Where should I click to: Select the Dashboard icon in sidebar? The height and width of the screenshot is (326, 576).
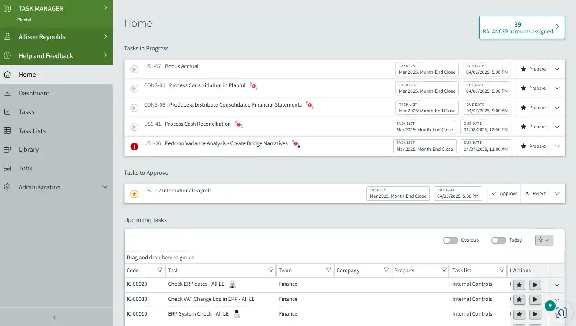tap(7, 93)
